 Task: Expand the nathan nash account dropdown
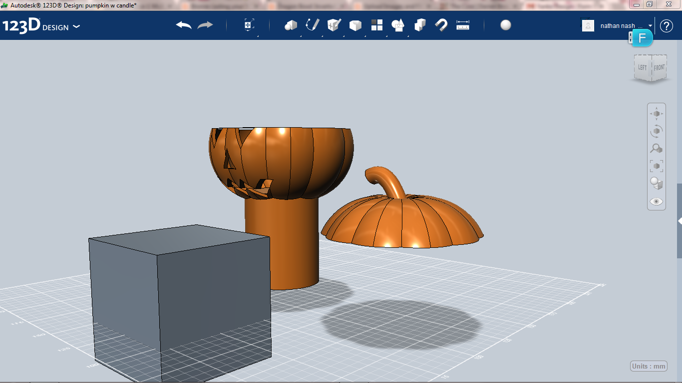651,25
